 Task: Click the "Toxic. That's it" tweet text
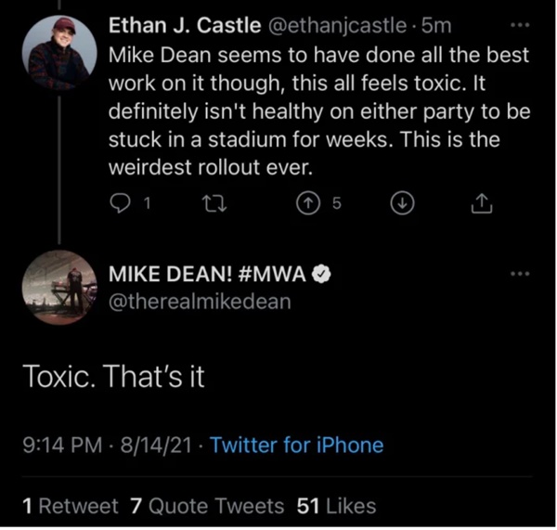click(111, 378)
